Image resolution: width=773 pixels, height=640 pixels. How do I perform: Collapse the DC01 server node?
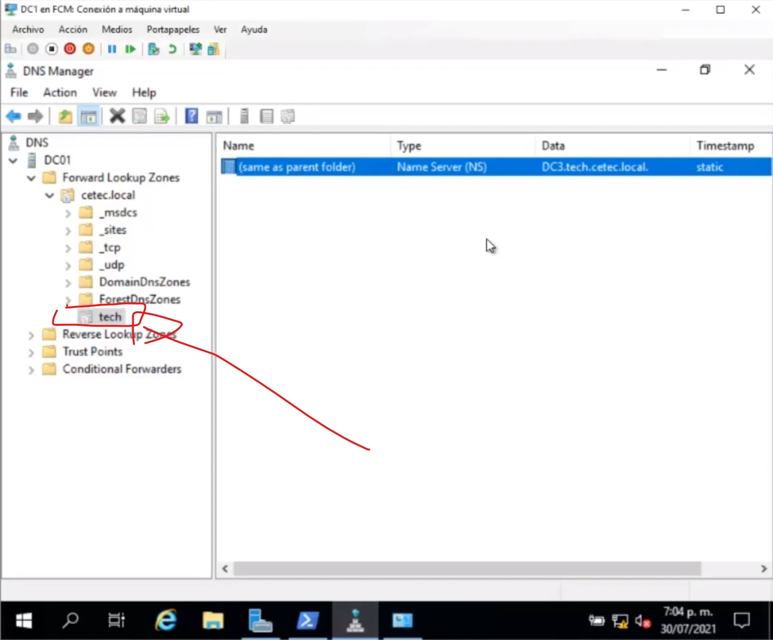13,160
